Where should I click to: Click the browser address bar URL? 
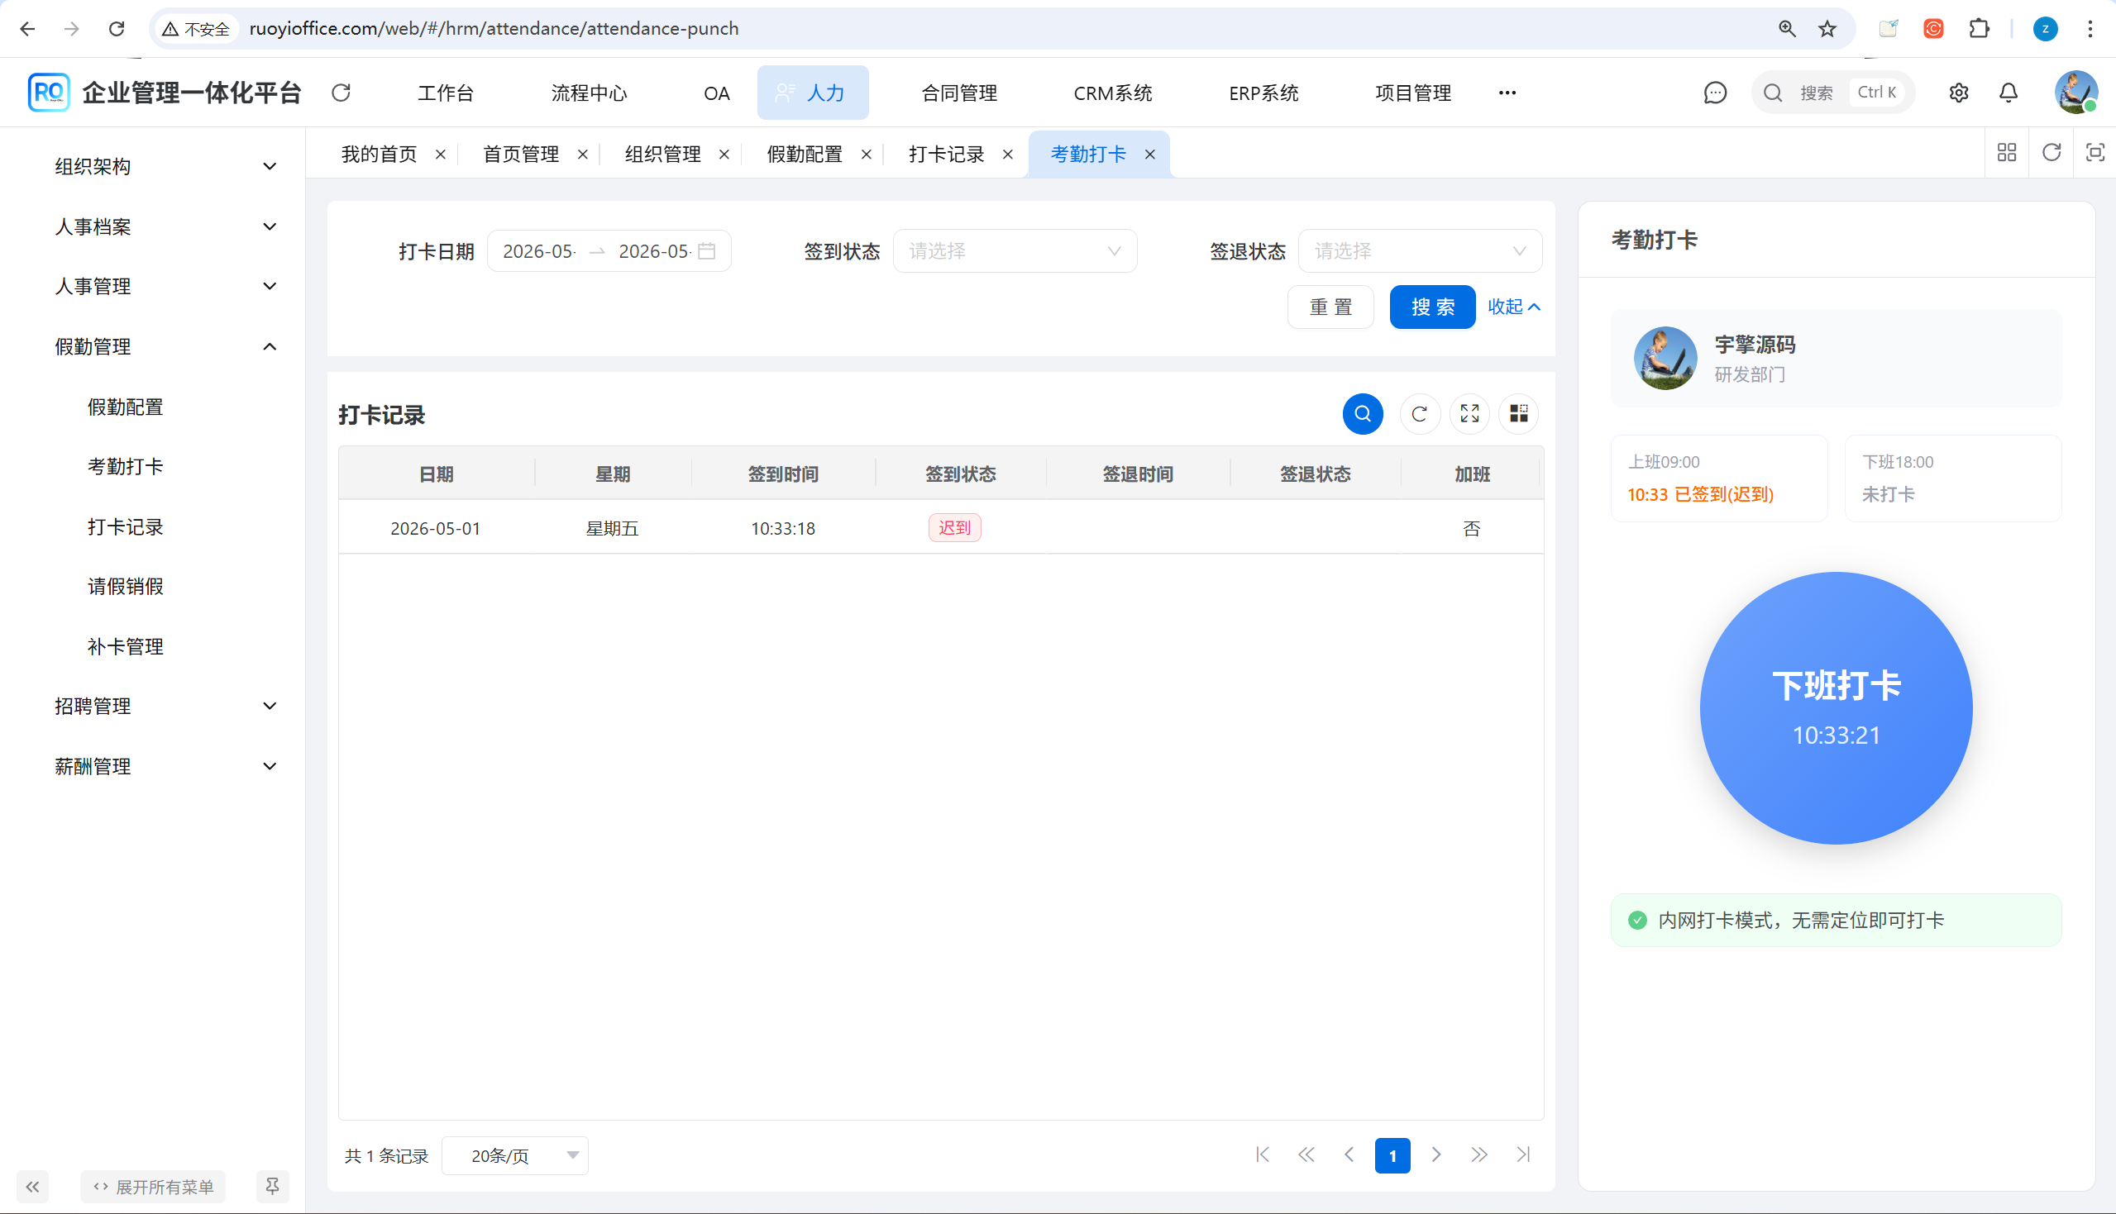pyautogui.click(x=494, y=28)
